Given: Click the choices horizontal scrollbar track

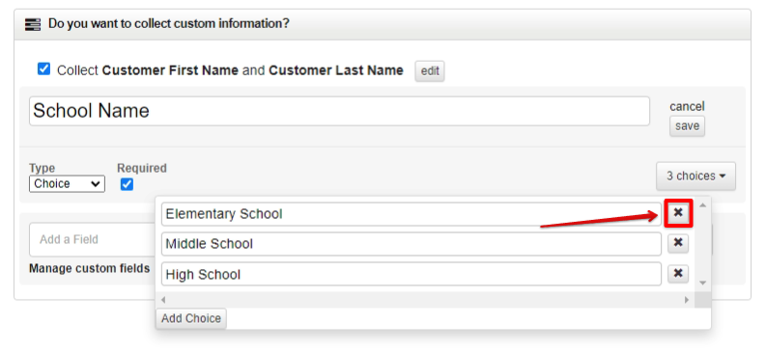Looking at the screenshot, I should [x=425, y=300].
